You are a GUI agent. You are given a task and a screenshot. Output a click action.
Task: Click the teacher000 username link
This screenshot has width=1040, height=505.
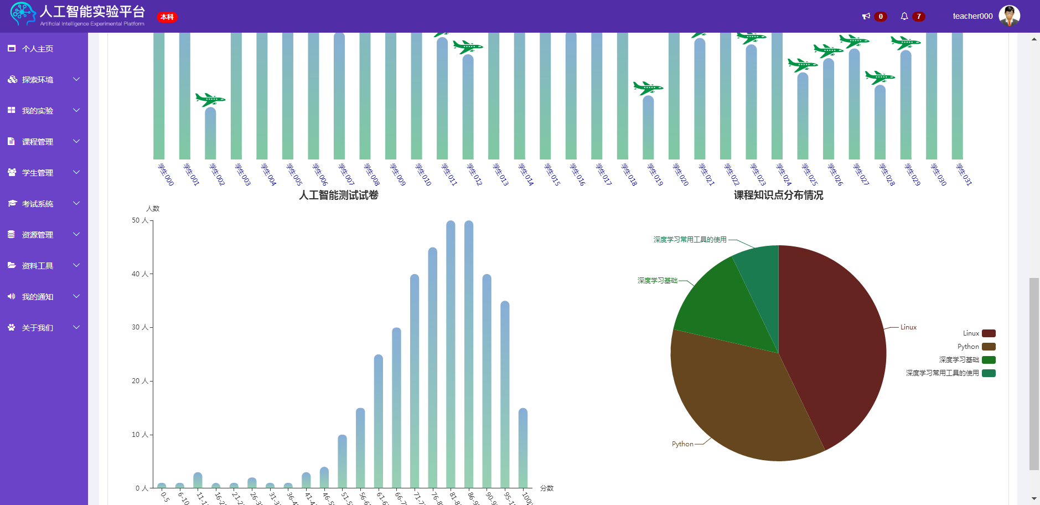click(972, 17)
